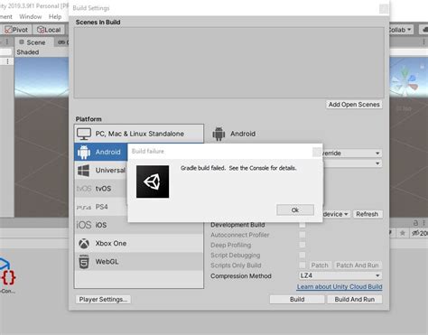Screen dimensions: 428x335
Task: Click the cloud icon beside Collab
Action: [425, 30]
